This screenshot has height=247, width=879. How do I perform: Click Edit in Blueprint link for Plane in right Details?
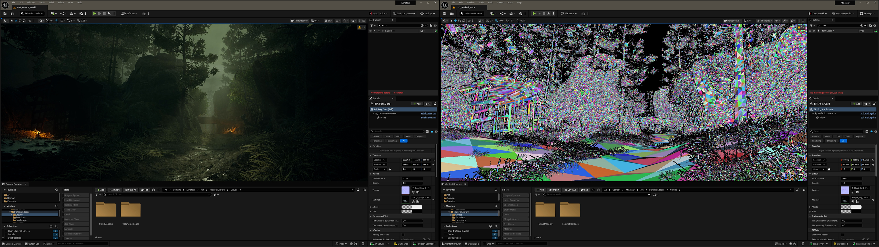pos(868,117)
